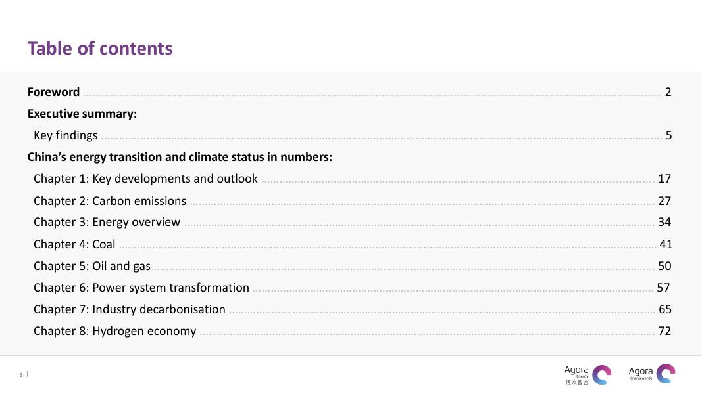Screen dimensions: 702x394
Task: Navigate to Chapter 5: Oil and gas
Action: (x=92, y=266)
